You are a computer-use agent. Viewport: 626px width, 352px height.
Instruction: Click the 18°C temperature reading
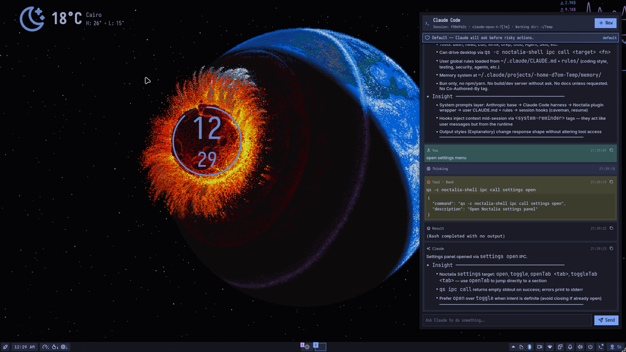point(67,18)
